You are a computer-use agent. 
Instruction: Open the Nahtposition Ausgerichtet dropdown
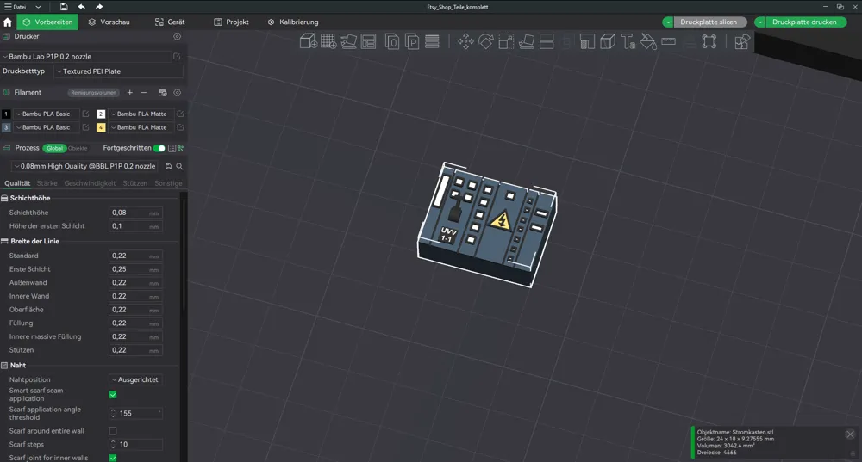click(135, 379)
